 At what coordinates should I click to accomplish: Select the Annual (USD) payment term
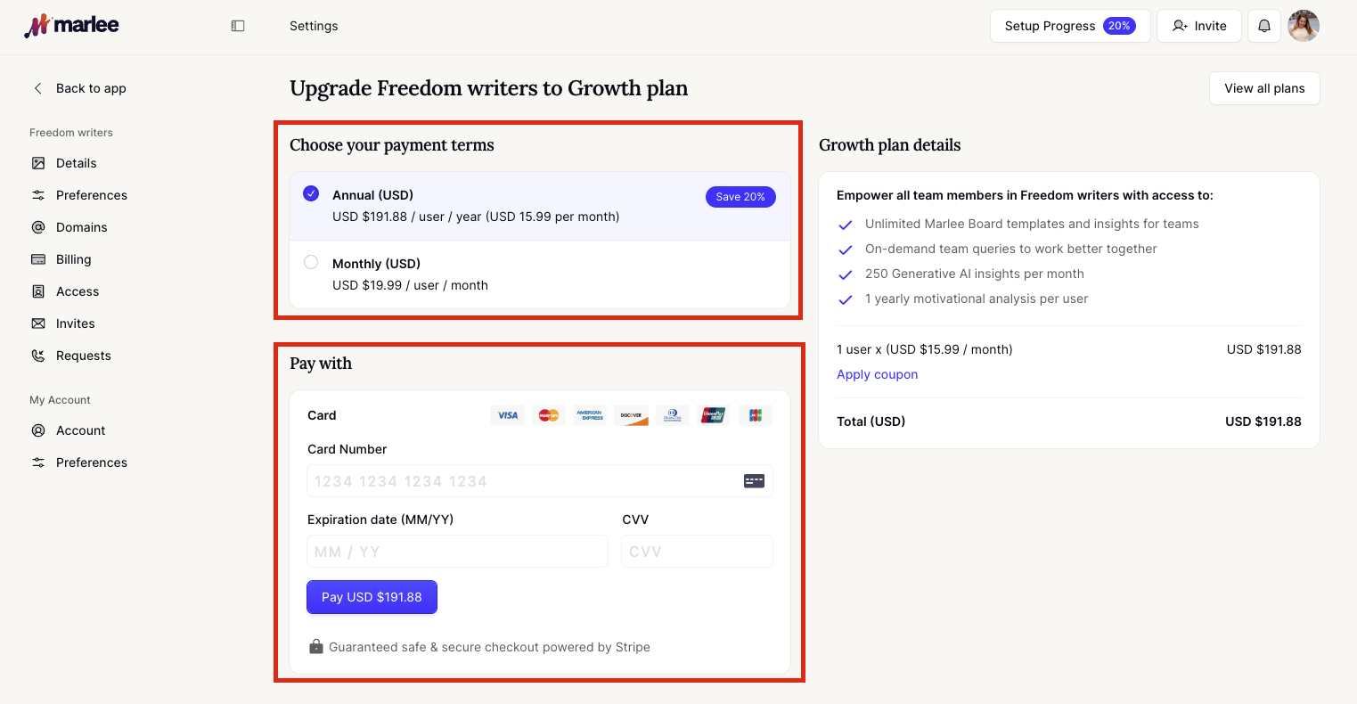pyautogui.click(x=540, y=206)
